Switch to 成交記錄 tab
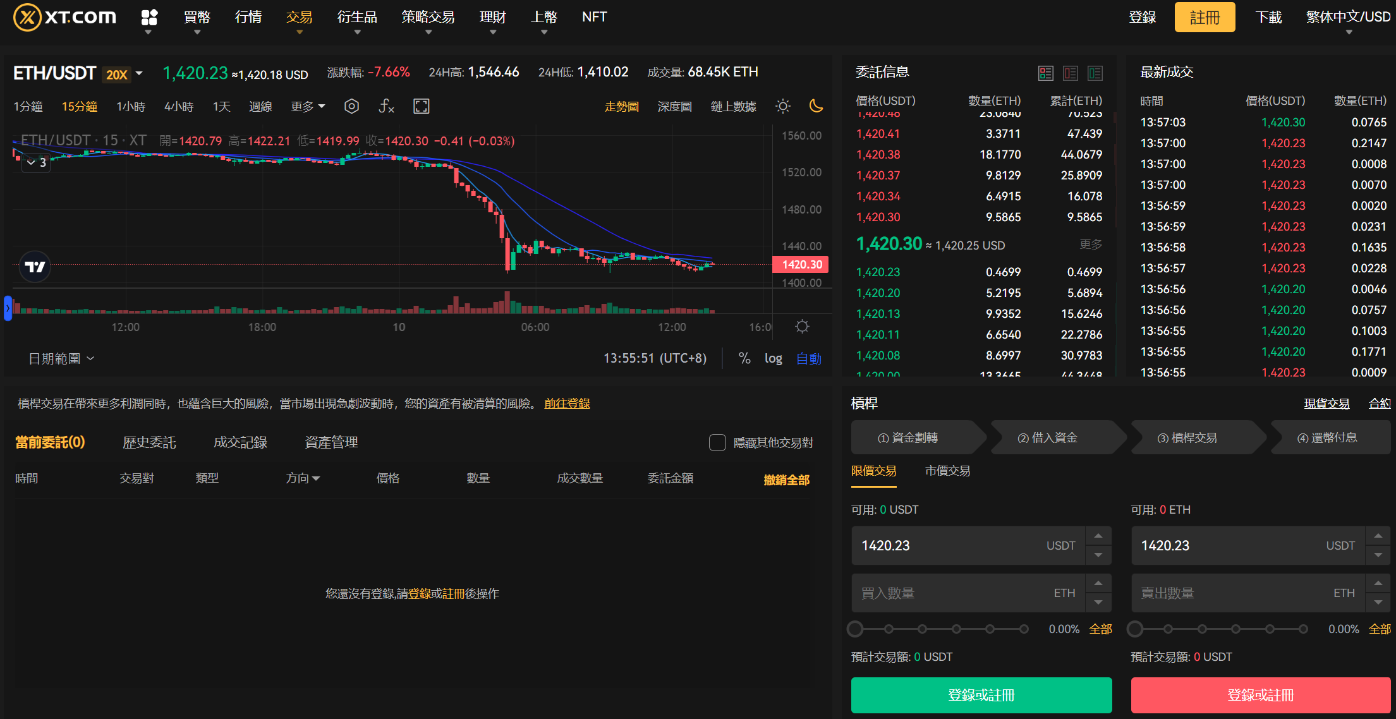Image resolution: width=1396 pixels, height=719 pixels. click(240, 442)
